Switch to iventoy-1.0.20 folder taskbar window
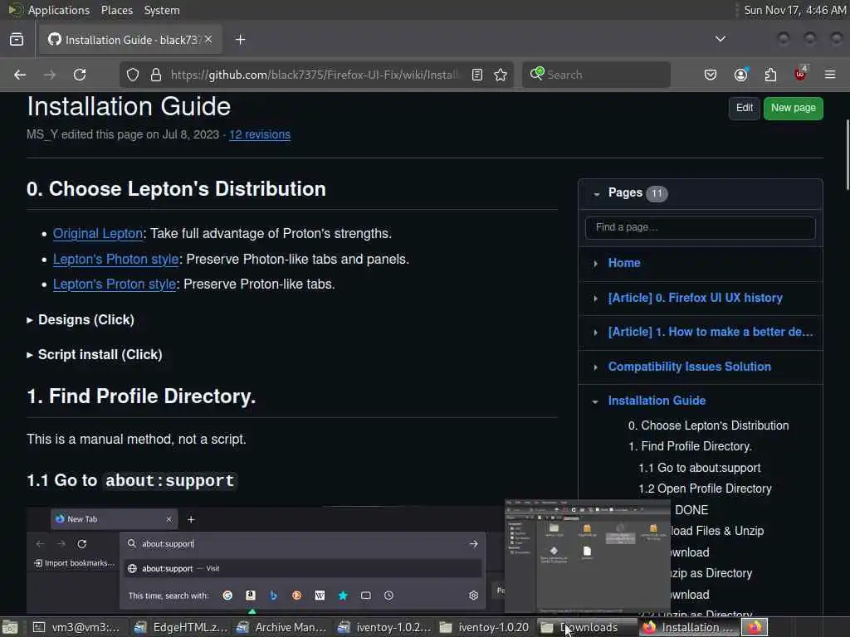 click(x=486, y=627)
